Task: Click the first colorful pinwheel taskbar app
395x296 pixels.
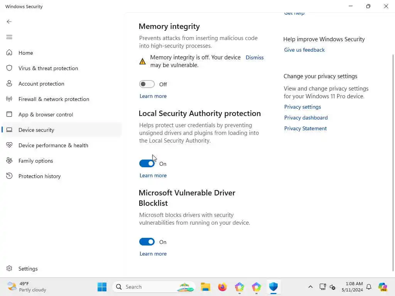Action: point(239,287)
